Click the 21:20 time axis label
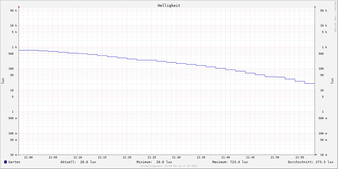Screen dimensions: 338x169 click(x=127, y=157)
